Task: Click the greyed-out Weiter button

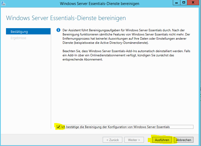Action: coord(134,140)
